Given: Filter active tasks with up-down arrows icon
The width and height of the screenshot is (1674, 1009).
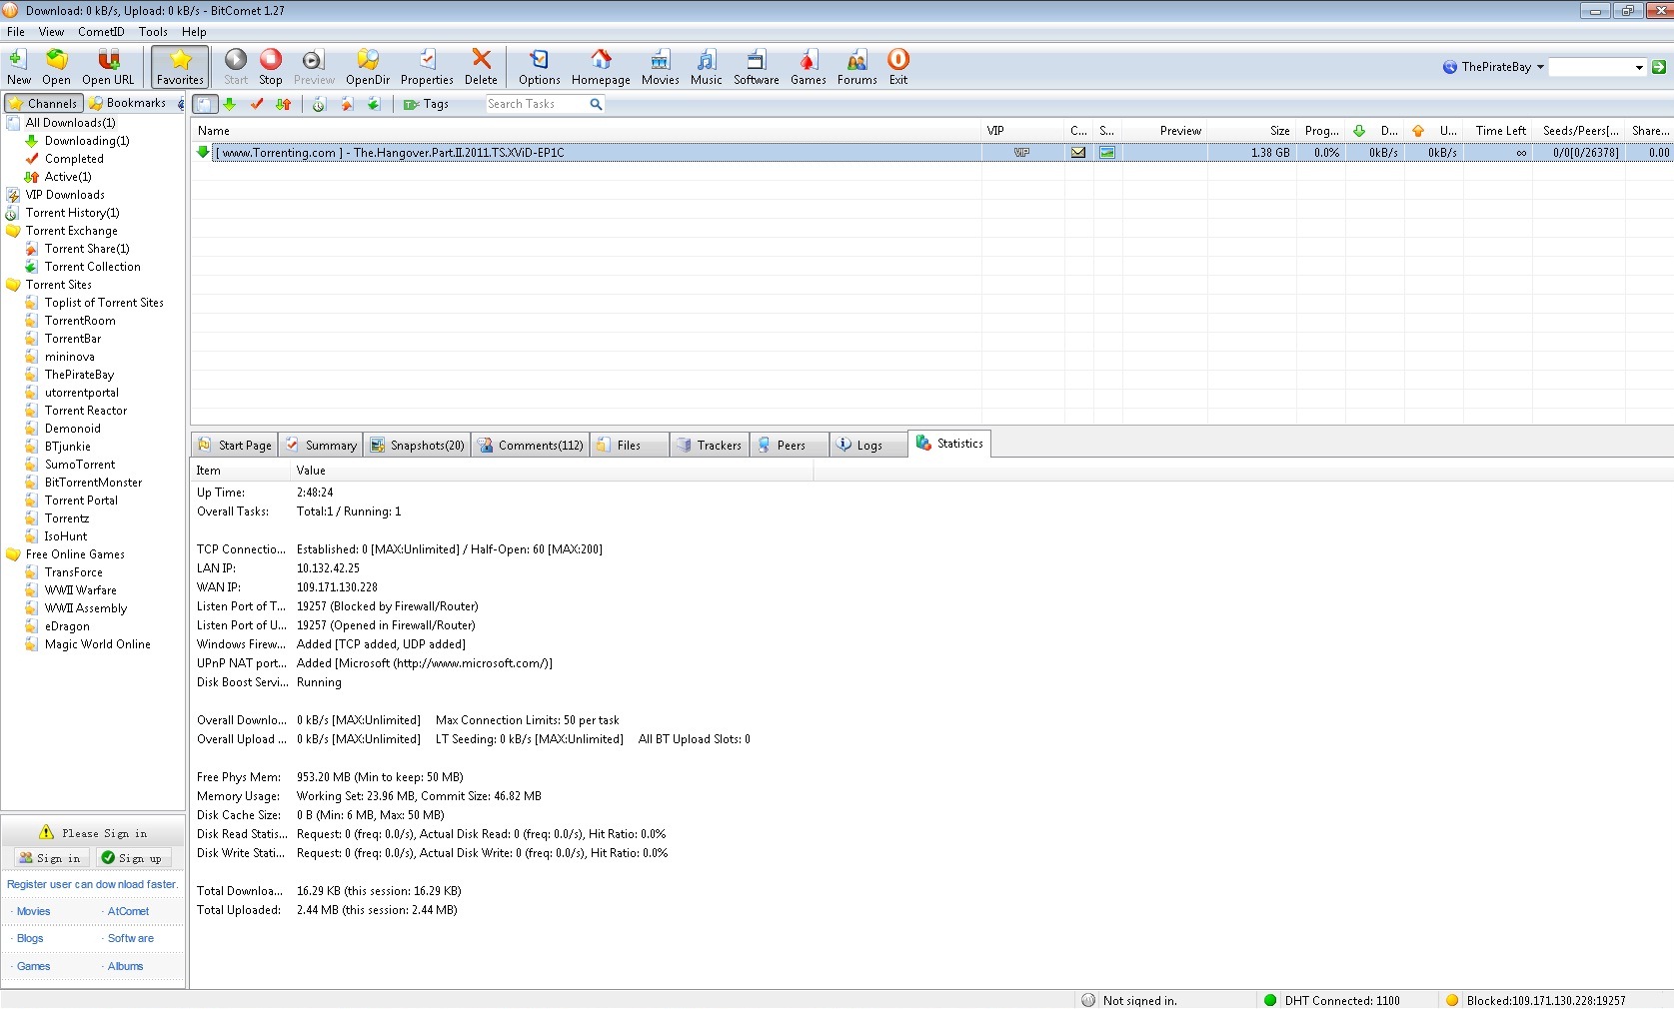Looking at the screenshot, I should click(x=284, y=104).
